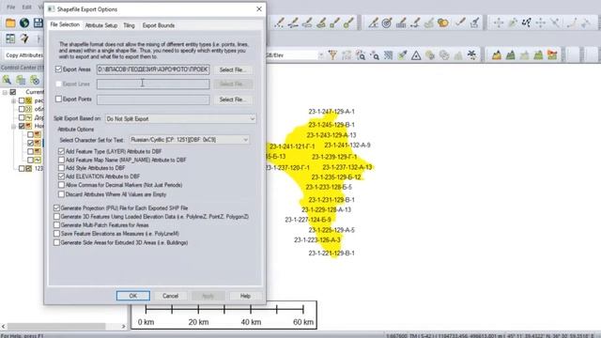Click the Export Points file path field
Image resolution: width=601 pixels, height=338 pixels.
tap(153, 100)
